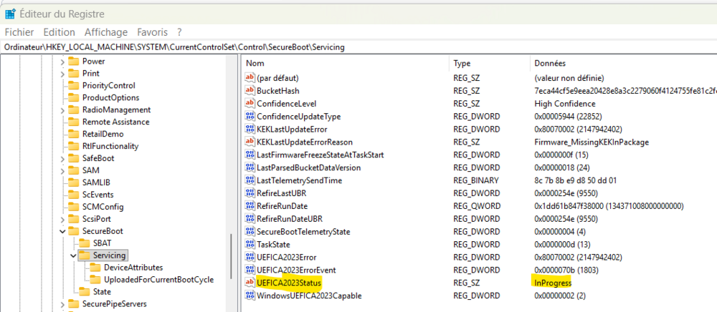717x312 pixels.
Task: Click the string icon of ConfidenceLevel
Action: coord(250,104)
